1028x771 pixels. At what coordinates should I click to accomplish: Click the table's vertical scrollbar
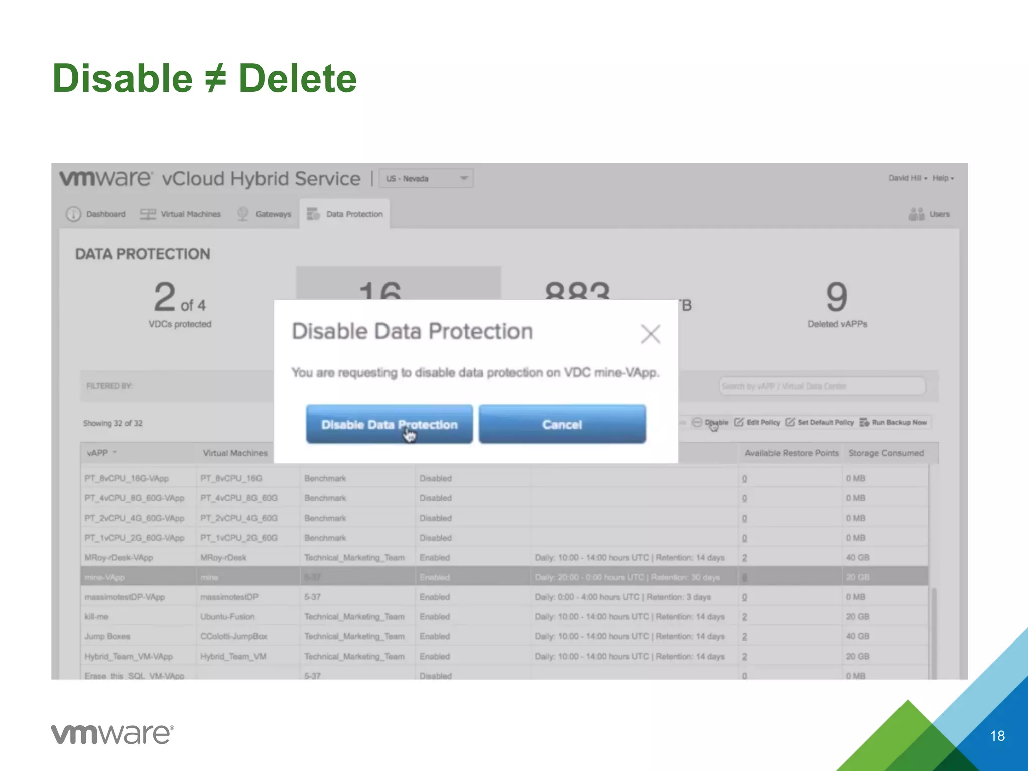click(x=934, y=632)
